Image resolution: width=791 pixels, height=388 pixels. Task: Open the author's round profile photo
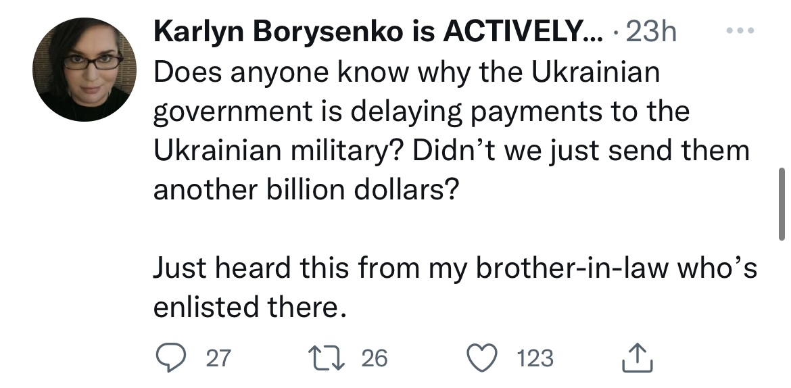[85, 70]
